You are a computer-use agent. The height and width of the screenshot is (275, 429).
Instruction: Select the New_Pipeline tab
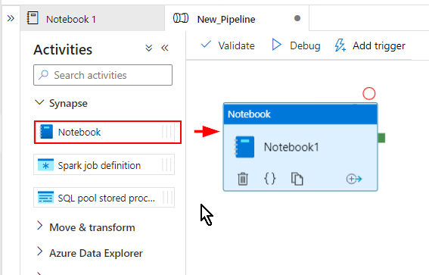click(237, 19)
